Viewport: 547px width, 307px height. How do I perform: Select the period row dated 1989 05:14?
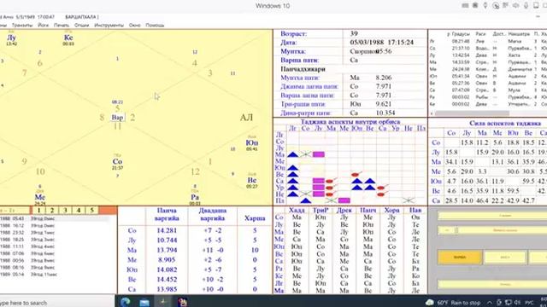(54, 275)
